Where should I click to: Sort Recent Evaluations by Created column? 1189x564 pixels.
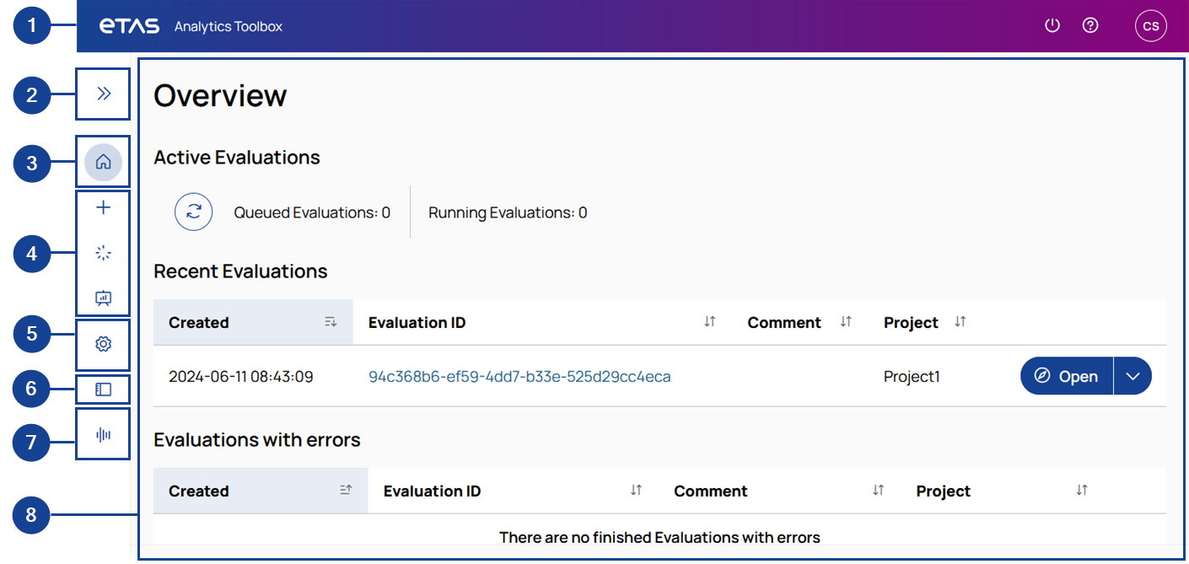[330, 322]
